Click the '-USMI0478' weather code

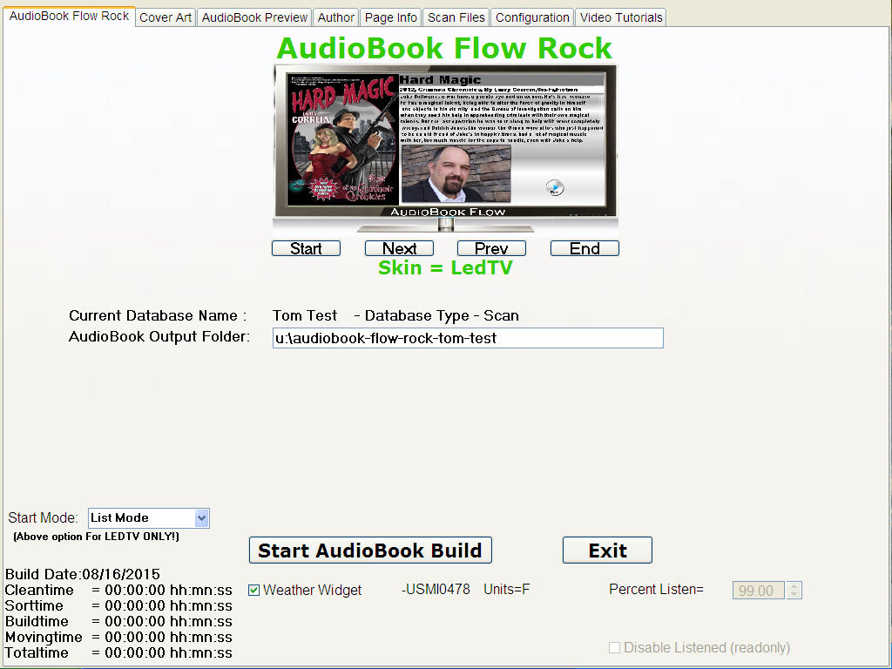point(436,590)
